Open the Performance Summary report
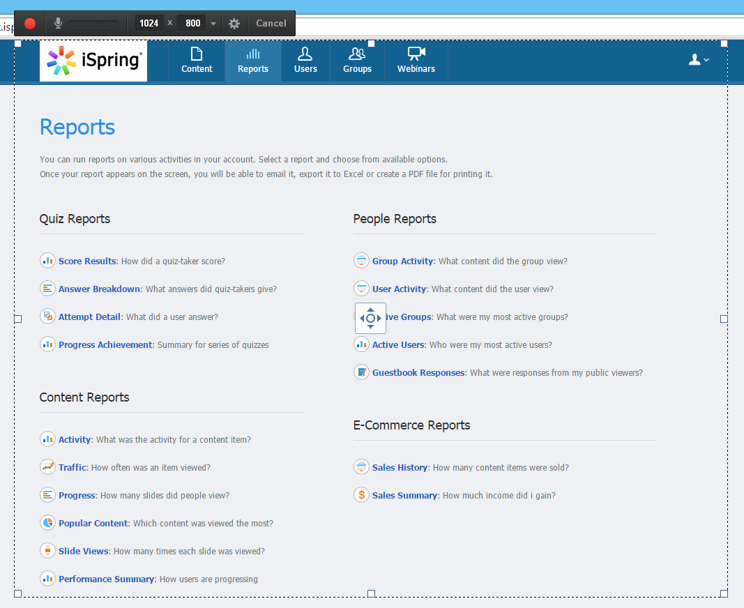744x608 pixels. pos(106,579)
